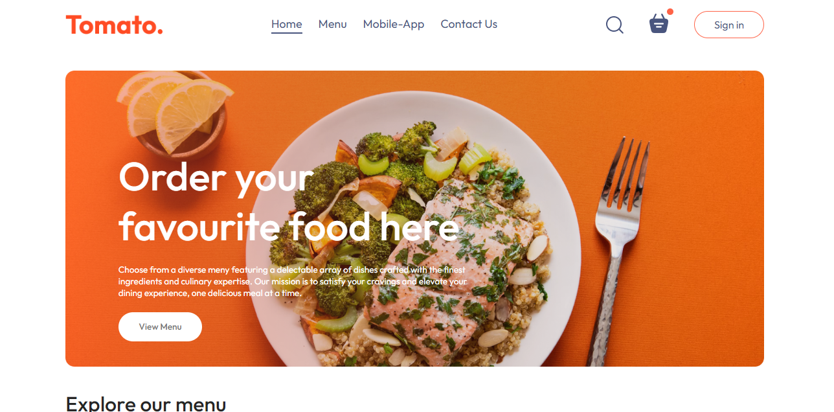This screenshot has width=834, height=412.
Task: Open the Menu nav item
Action: tap(333, 24)
